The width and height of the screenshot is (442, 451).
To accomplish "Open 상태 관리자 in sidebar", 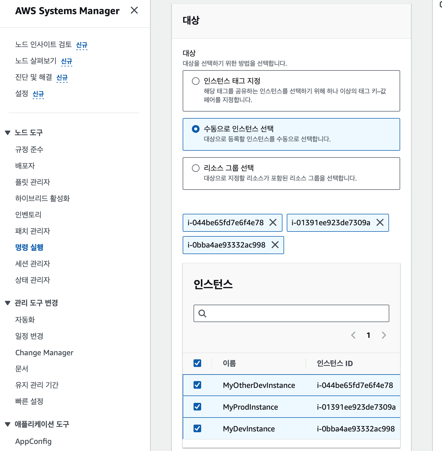I will [33, 280].
